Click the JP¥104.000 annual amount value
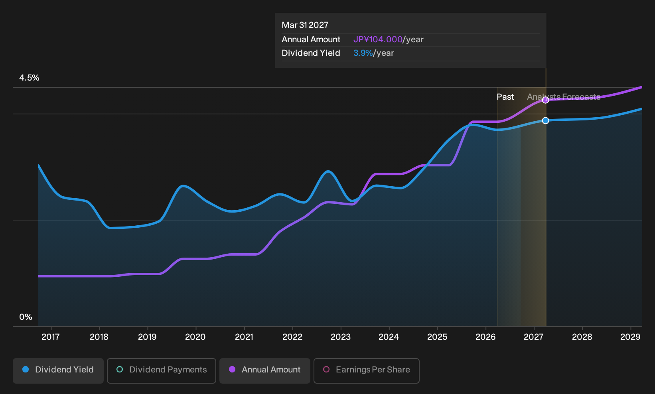Image resolution: width=655 pixels, height=394 pixels. coord(378,39)
